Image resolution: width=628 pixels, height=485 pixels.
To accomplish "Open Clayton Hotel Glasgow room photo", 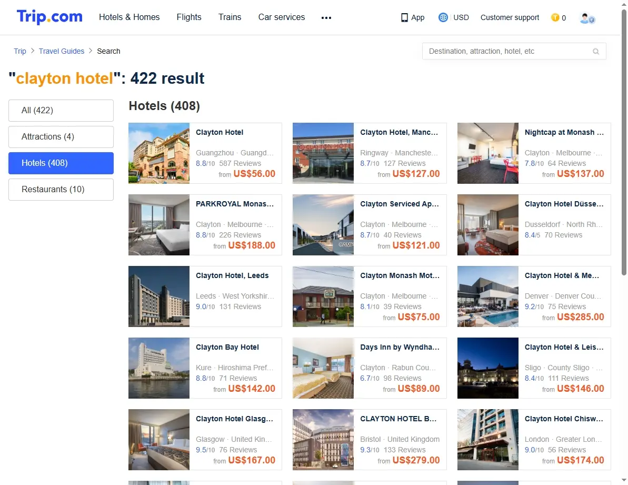I will coord(159,440).
